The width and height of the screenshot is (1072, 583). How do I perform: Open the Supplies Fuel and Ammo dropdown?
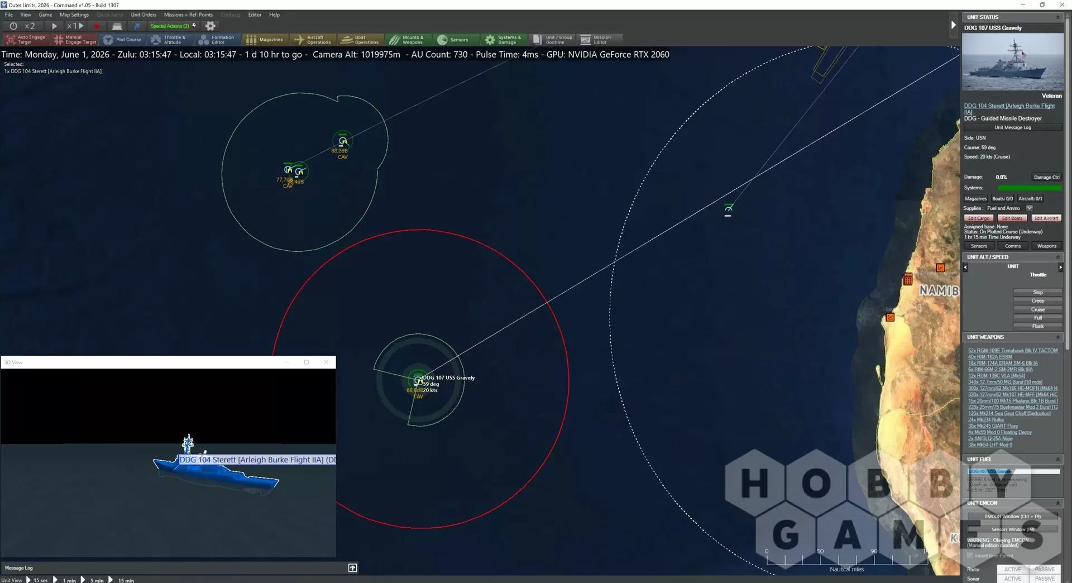[x=1029, y=208]
